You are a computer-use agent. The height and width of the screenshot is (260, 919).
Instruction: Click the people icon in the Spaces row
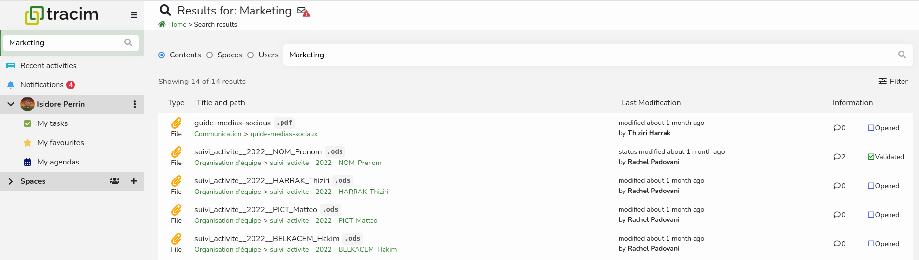pyautogui.click(x=115, y=181)
